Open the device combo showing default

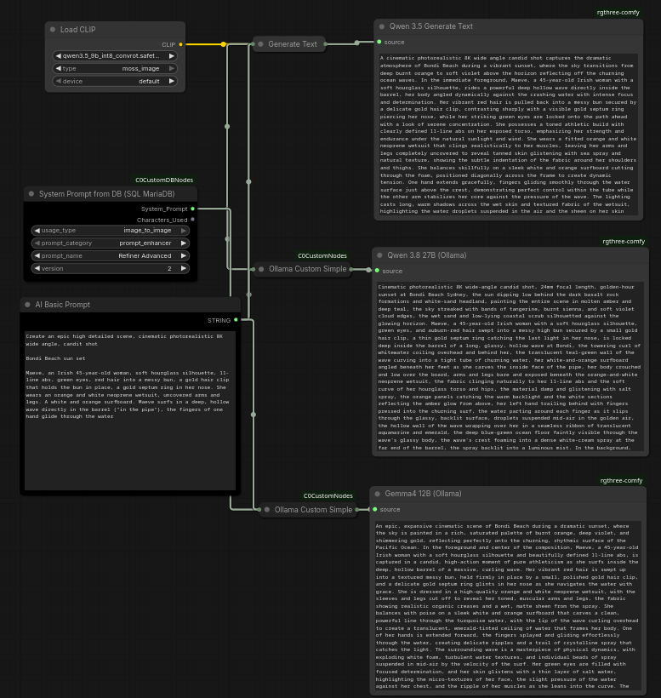tap(115, 81)
